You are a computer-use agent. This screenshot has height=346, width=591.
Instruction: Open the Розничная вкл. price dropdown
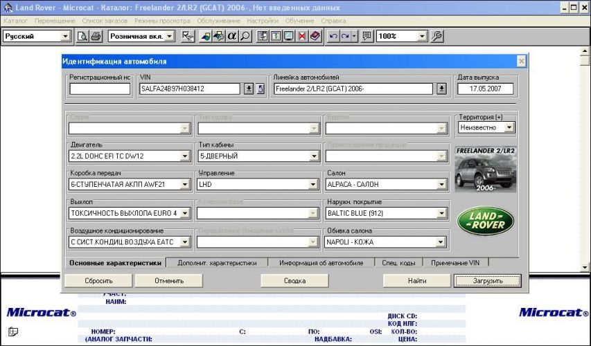point(170,36)
